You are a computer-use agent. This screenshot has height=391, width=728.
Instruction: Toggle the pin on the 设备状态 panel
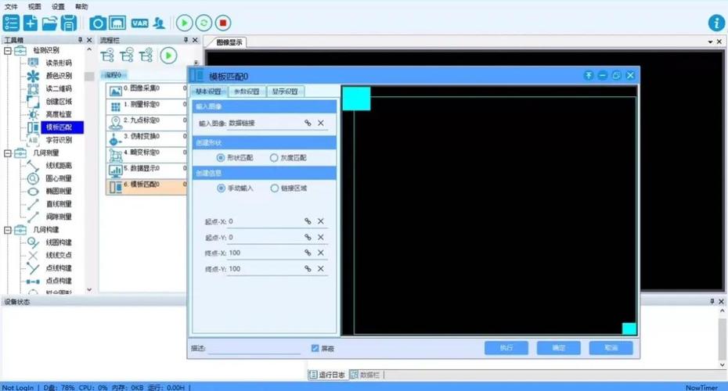point(712,302)
